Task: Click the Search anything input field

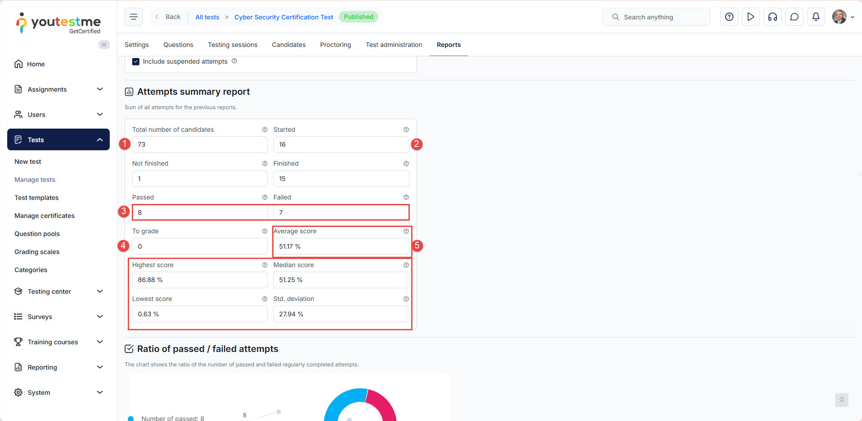Action: tap(656, 17)
